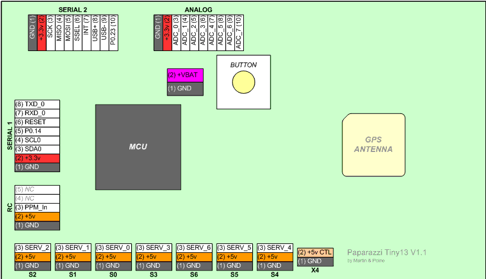Select the ADC_6 (9) pin
The height and width of the screenshot is (279, 486).
(230, 33)
